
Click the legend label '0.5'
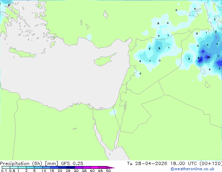tap(12, 171)
